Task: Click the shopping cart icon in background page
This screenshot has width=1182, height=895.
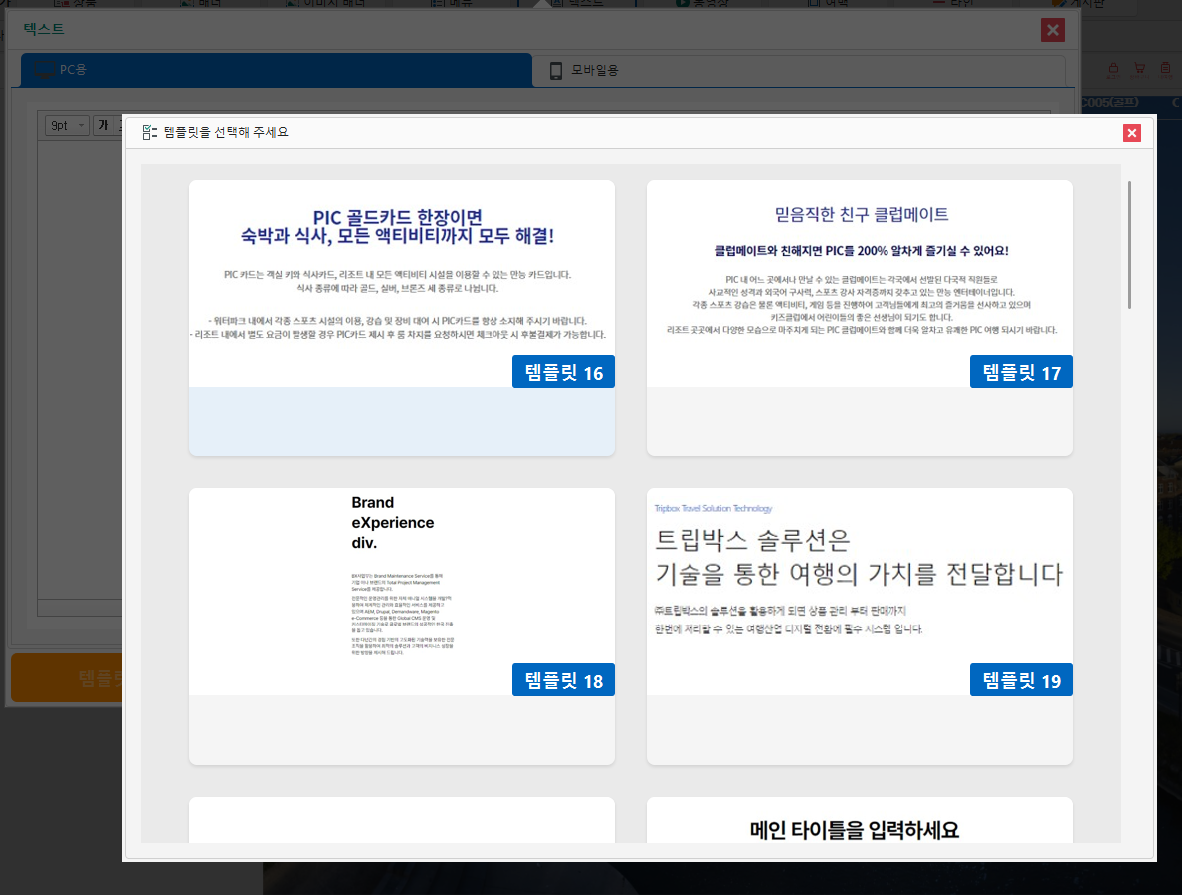Action: pyautogui.click(x=1139, y=69)
